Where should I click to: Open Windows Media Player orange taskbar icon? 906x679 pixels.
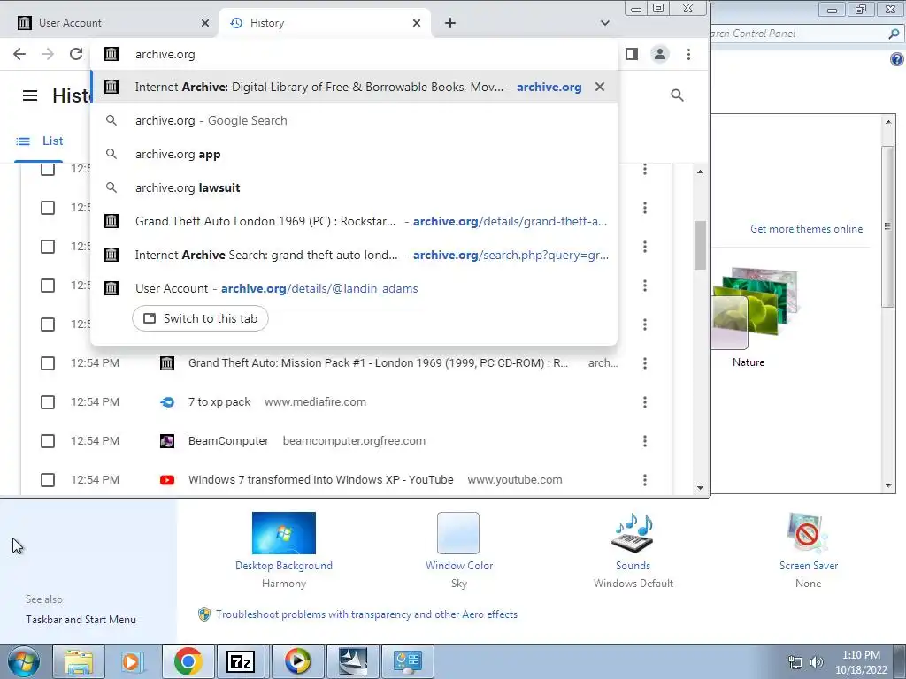(x=133, y=661)
